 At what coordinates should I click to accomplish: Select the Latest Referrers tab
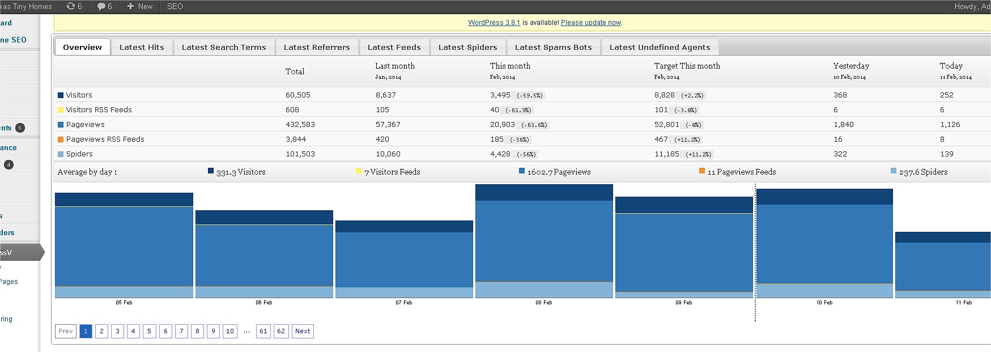point(317,47)
